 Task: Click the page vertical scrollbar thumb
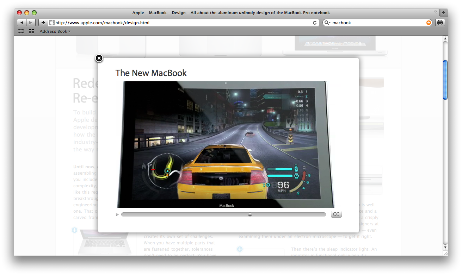(x=445, y=80)
